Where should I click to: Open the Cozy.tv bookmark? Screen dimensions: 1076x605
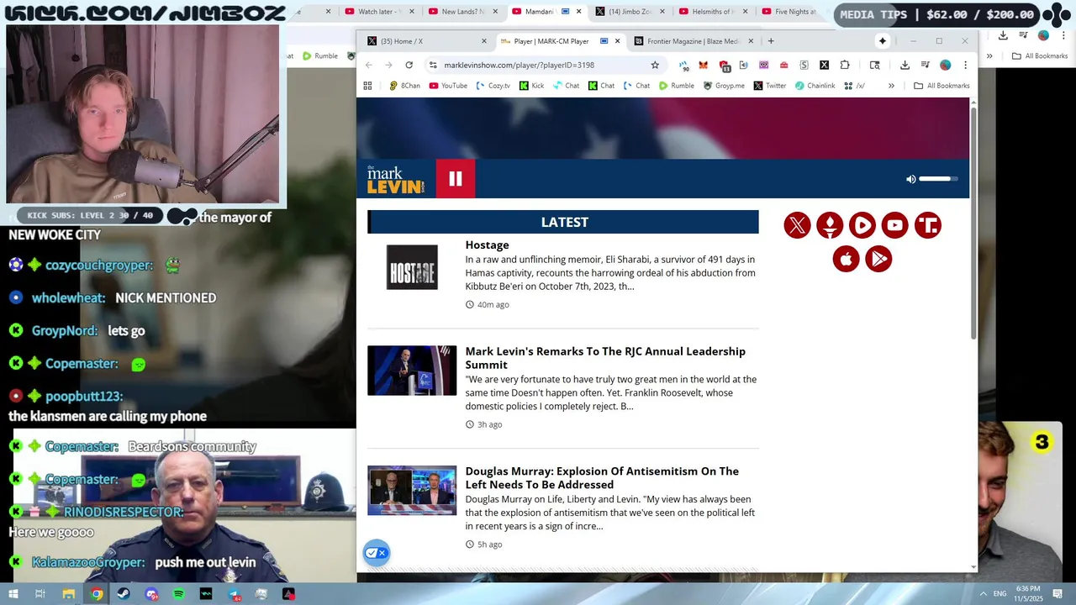(x=493, y=86)
